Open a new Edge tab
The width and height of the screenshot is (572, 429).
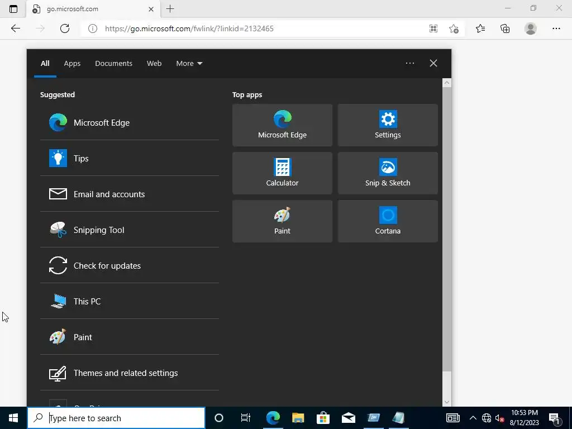point(170,9)
